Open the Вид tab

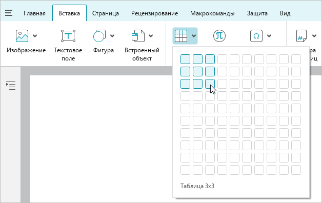[x=285, y=13]
